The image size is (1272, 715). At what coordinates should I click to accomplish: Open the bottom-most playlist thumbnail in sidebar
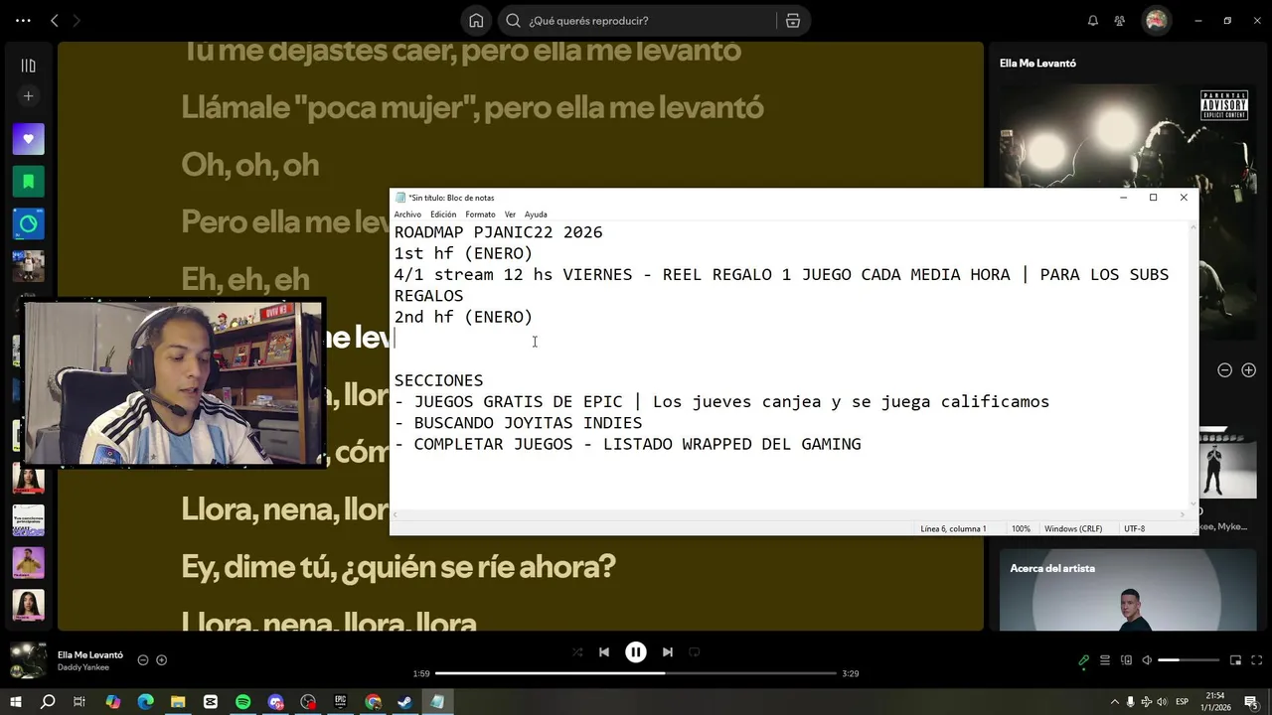pos(28,606)
